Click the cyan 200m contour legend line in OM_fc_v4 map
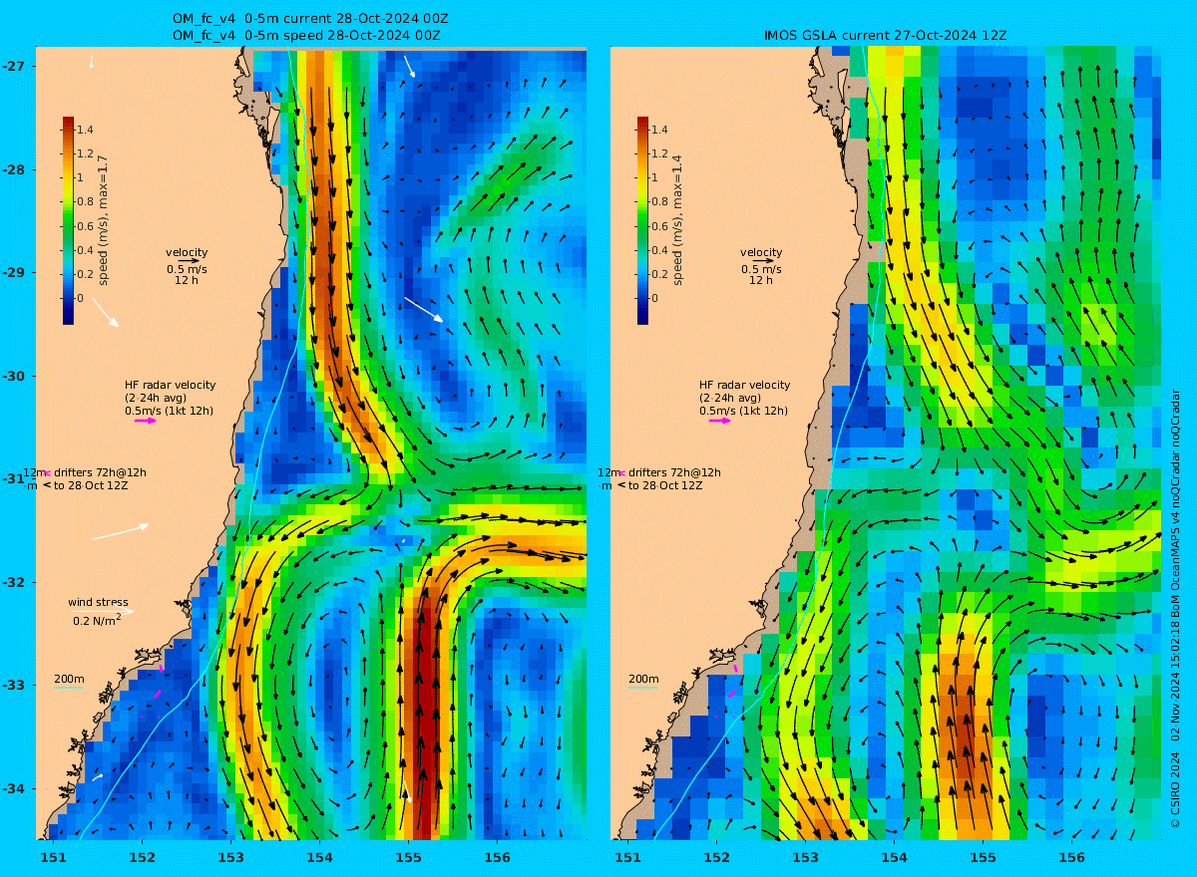The image size is (1197, 877). (x=68, y=688)
